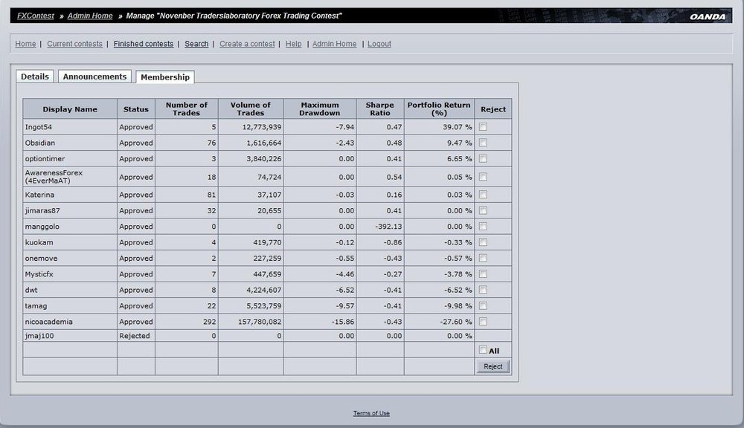
Task: Click the display name kuokam
Action: 39,242
